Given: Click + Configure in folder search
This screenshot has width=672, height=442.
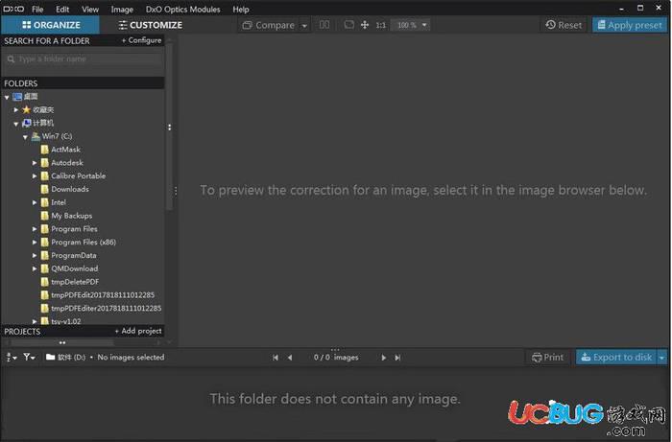Looking at the screenshot, I should [x=141, y=40].
